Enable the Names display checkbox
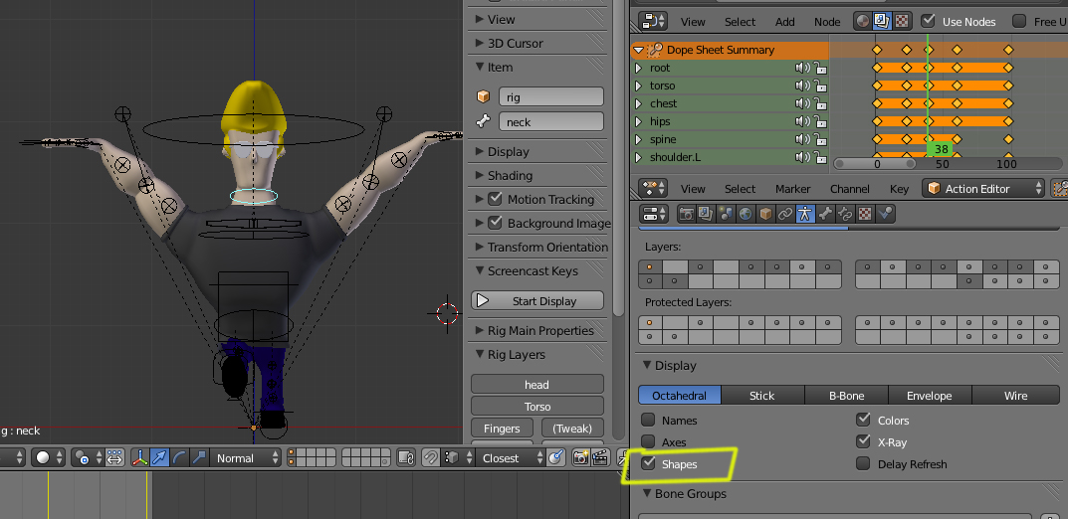 [x=648, y=420]
